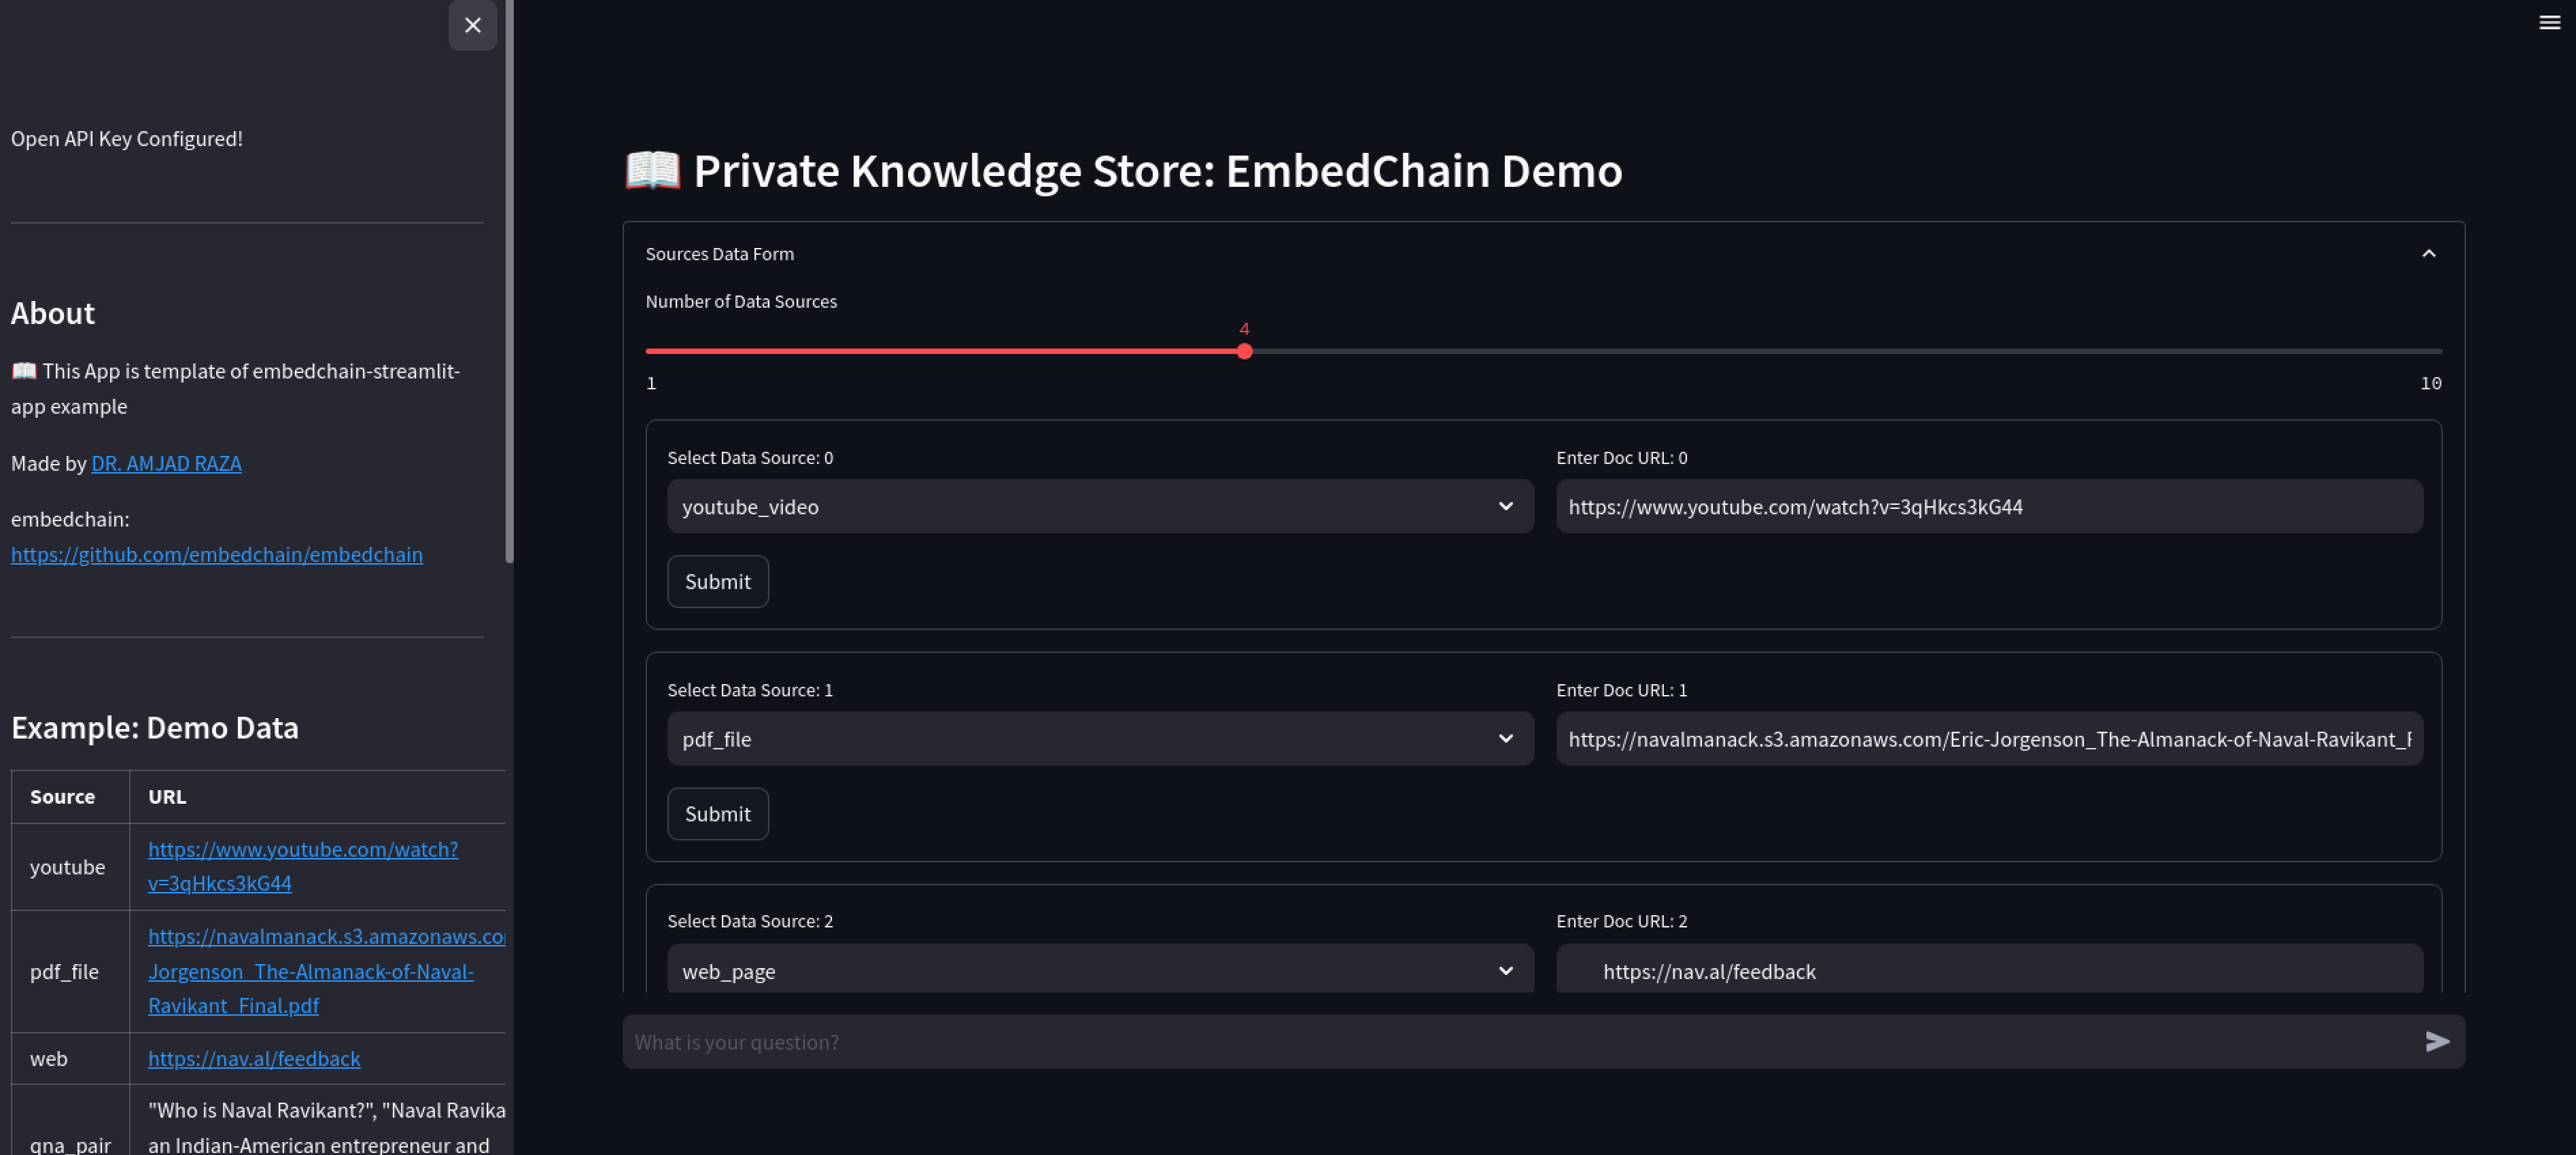Submit data source 1 form

pos(717,814)
